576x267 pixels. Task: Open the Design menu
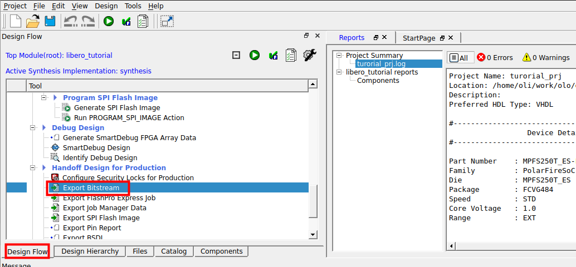tap(106, 6)
